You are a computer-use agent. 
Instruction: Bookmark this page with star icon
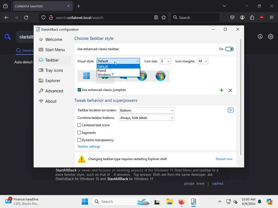point(164,18)
